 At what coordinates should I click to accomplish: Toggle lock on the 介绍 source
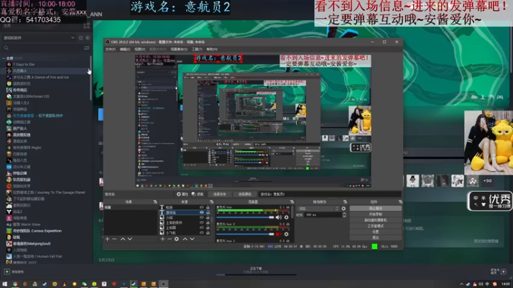[208, 218]
